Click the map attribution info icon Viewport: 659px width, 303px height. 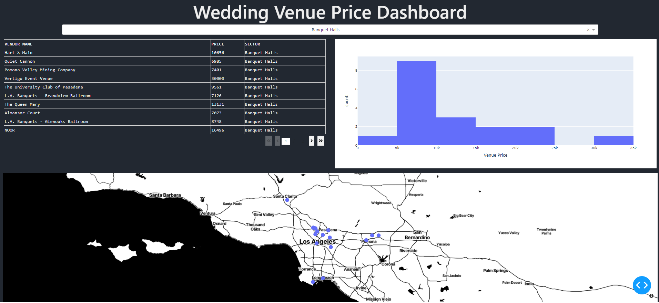tap(651, 296)
